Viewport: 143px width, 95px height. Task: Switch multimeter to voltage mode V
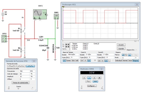click(89, 78)
